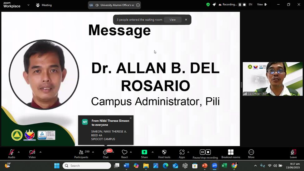Expand share options arrow next to Share
Screen dimensions: 304x171
(x=152, y=152)
